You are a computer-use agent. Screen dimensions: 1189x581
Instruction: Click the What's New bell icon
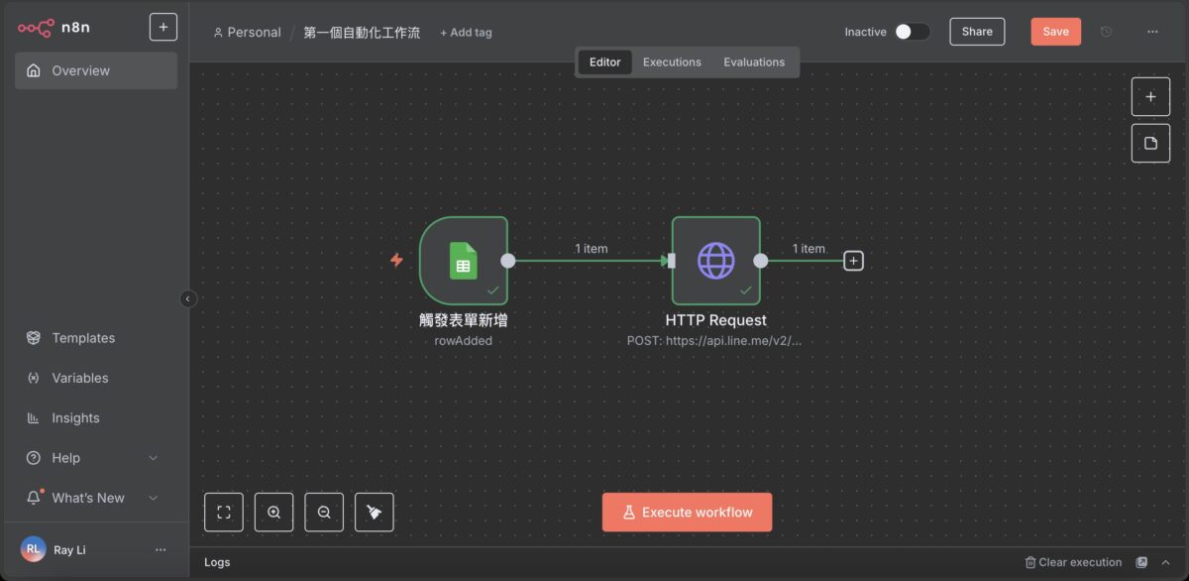click(x=35, y=497)
